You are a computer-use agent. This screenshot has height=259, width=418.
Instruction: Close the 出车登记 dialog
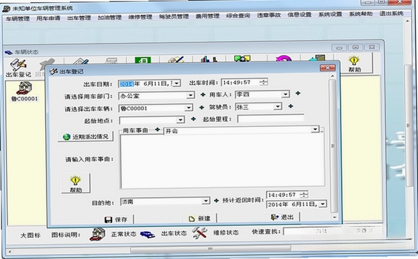(327, 68)
